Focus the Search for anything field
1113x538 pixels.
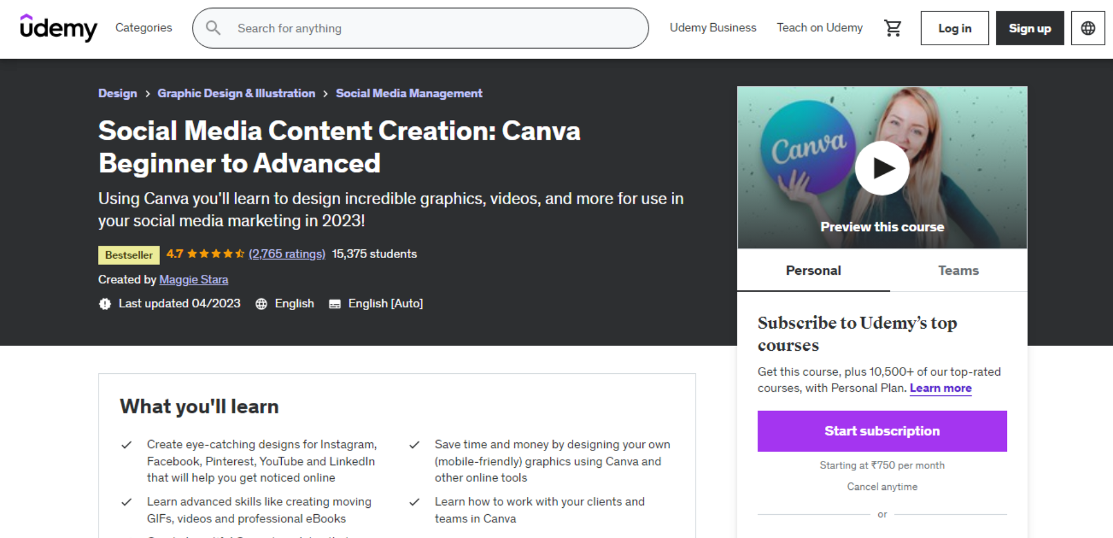point(420,28)
